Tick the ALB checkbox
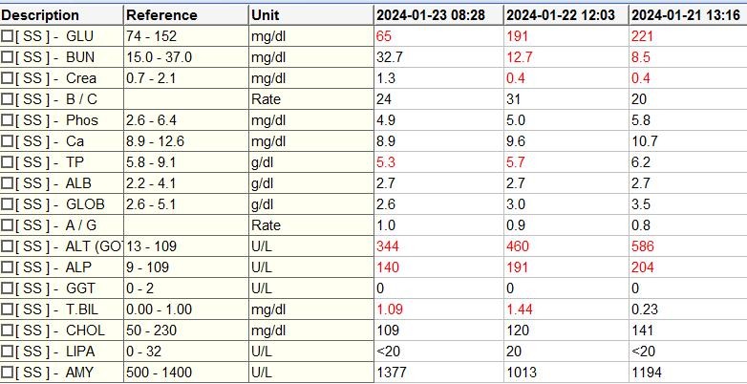 [x=7, y=183]
